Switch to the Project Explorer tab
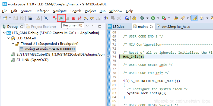Viewport: 213px width, 106px height. [x=41, y=27]
